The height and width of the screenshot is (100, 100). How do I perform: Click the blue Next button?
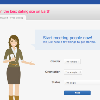coord(77,93)
